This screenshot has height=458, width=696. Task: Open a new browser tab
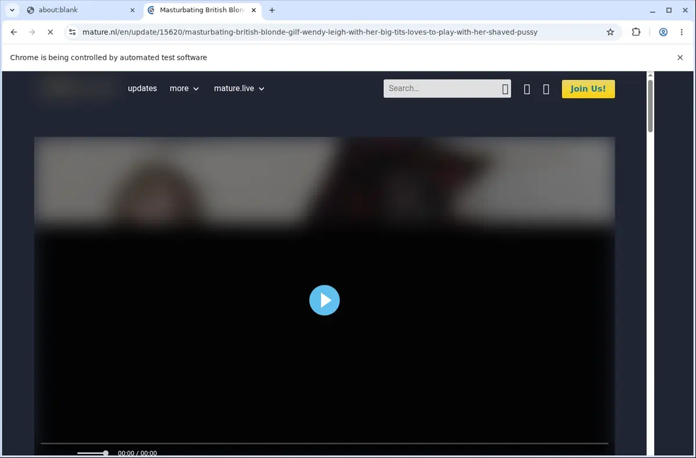[272, 10]
